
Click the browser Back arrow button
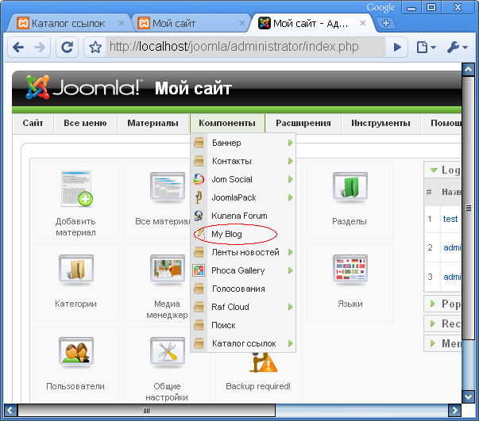point(18,48)
